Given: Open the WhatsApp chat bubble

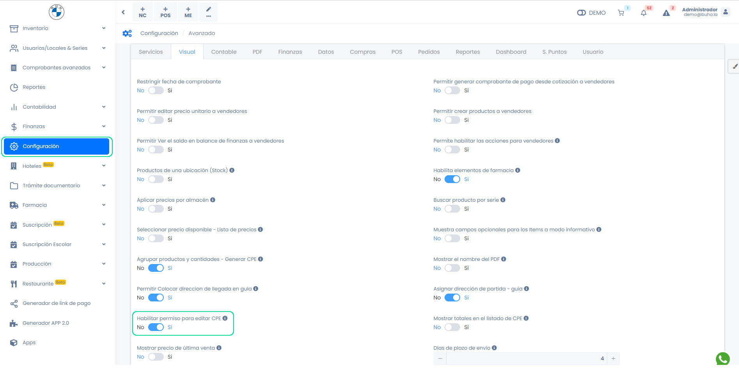Looking at the screenshot, I should pos(723,359).
